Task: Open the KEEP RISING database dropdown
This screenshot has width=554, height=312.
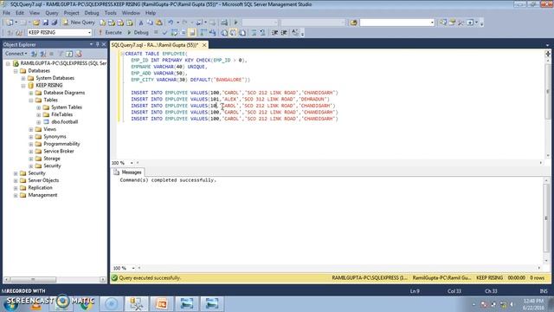Action: click(x=89, y=32)
